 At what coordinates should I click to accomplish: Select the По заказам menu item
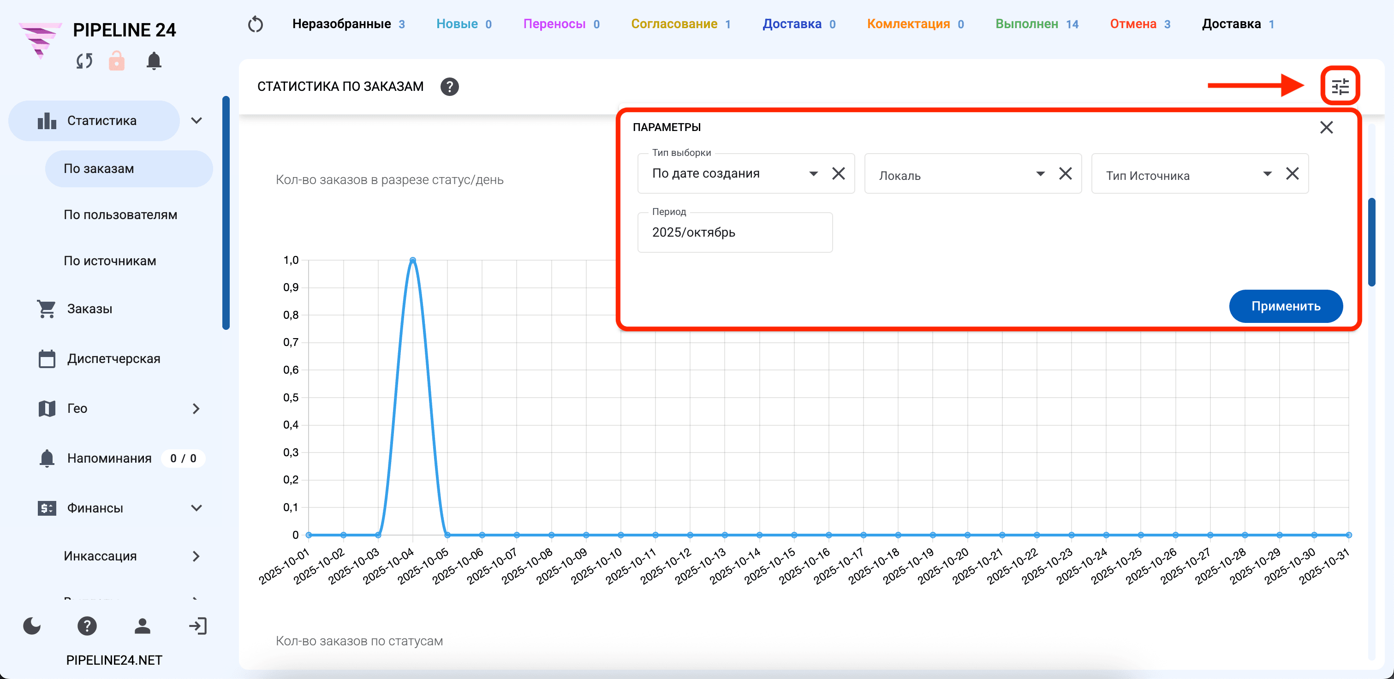pos(129,169)
